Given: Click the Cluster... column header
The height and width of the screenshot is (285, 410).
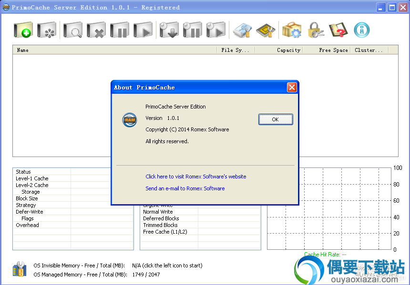Looking at the screenshot, I should point(369,50).
